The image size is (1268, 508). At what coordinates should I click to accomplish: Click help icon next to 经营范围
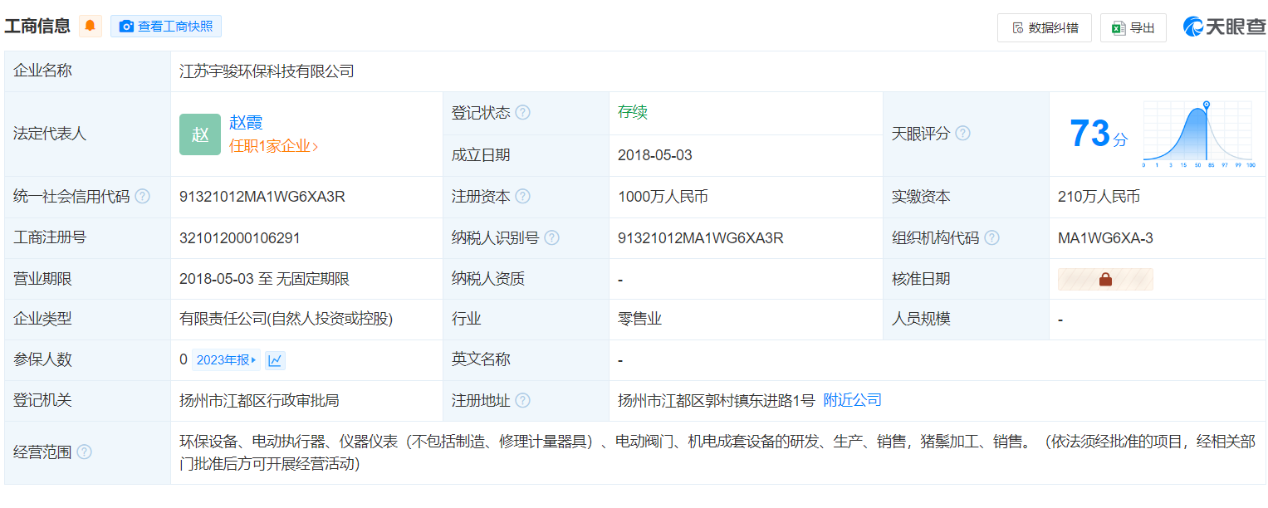coord(84,452)
